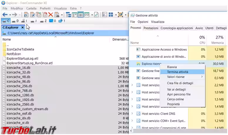228x135 pixels.
Task: Switch to the Prestazioni tab
Action: click(x=151, y=28)
